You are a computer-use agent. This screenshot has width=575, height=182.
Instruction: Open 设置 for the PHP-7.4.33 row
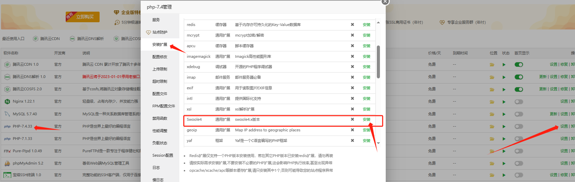coord(564,126)
